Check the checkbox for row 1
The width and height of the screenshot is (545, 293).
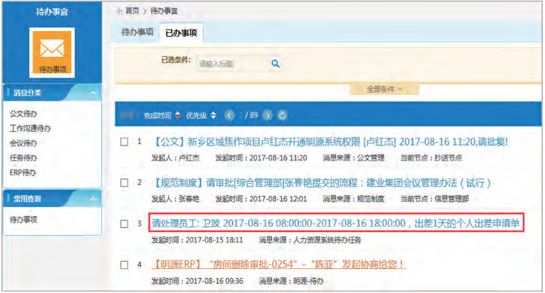pos(124,142)
